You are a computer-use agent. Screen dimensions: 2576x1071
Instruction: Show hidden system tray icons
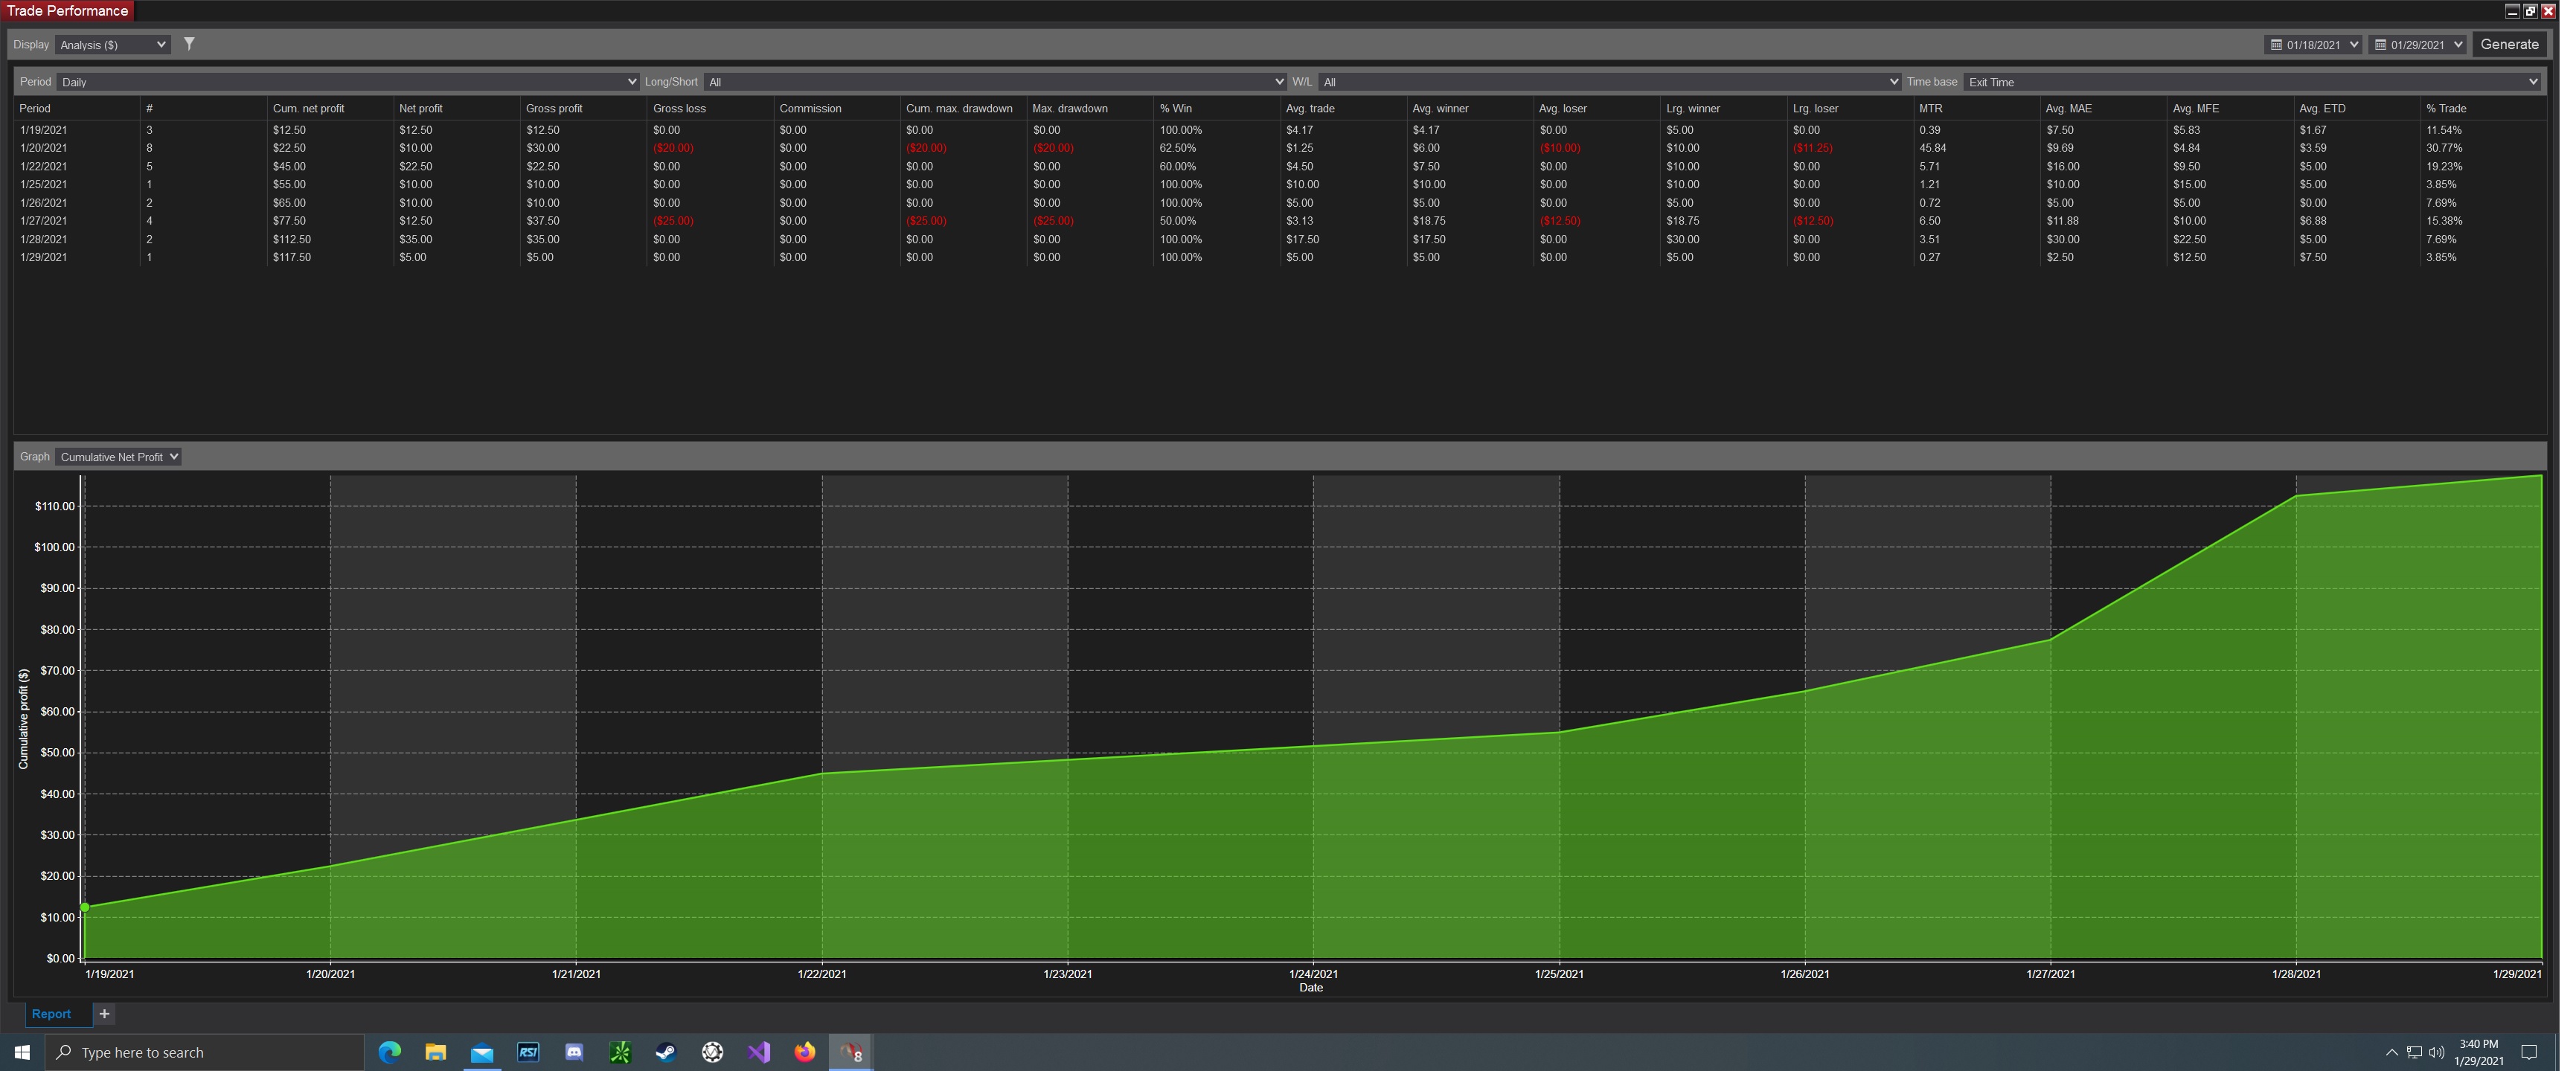pyautogui.click(x=2391, y=1052)
